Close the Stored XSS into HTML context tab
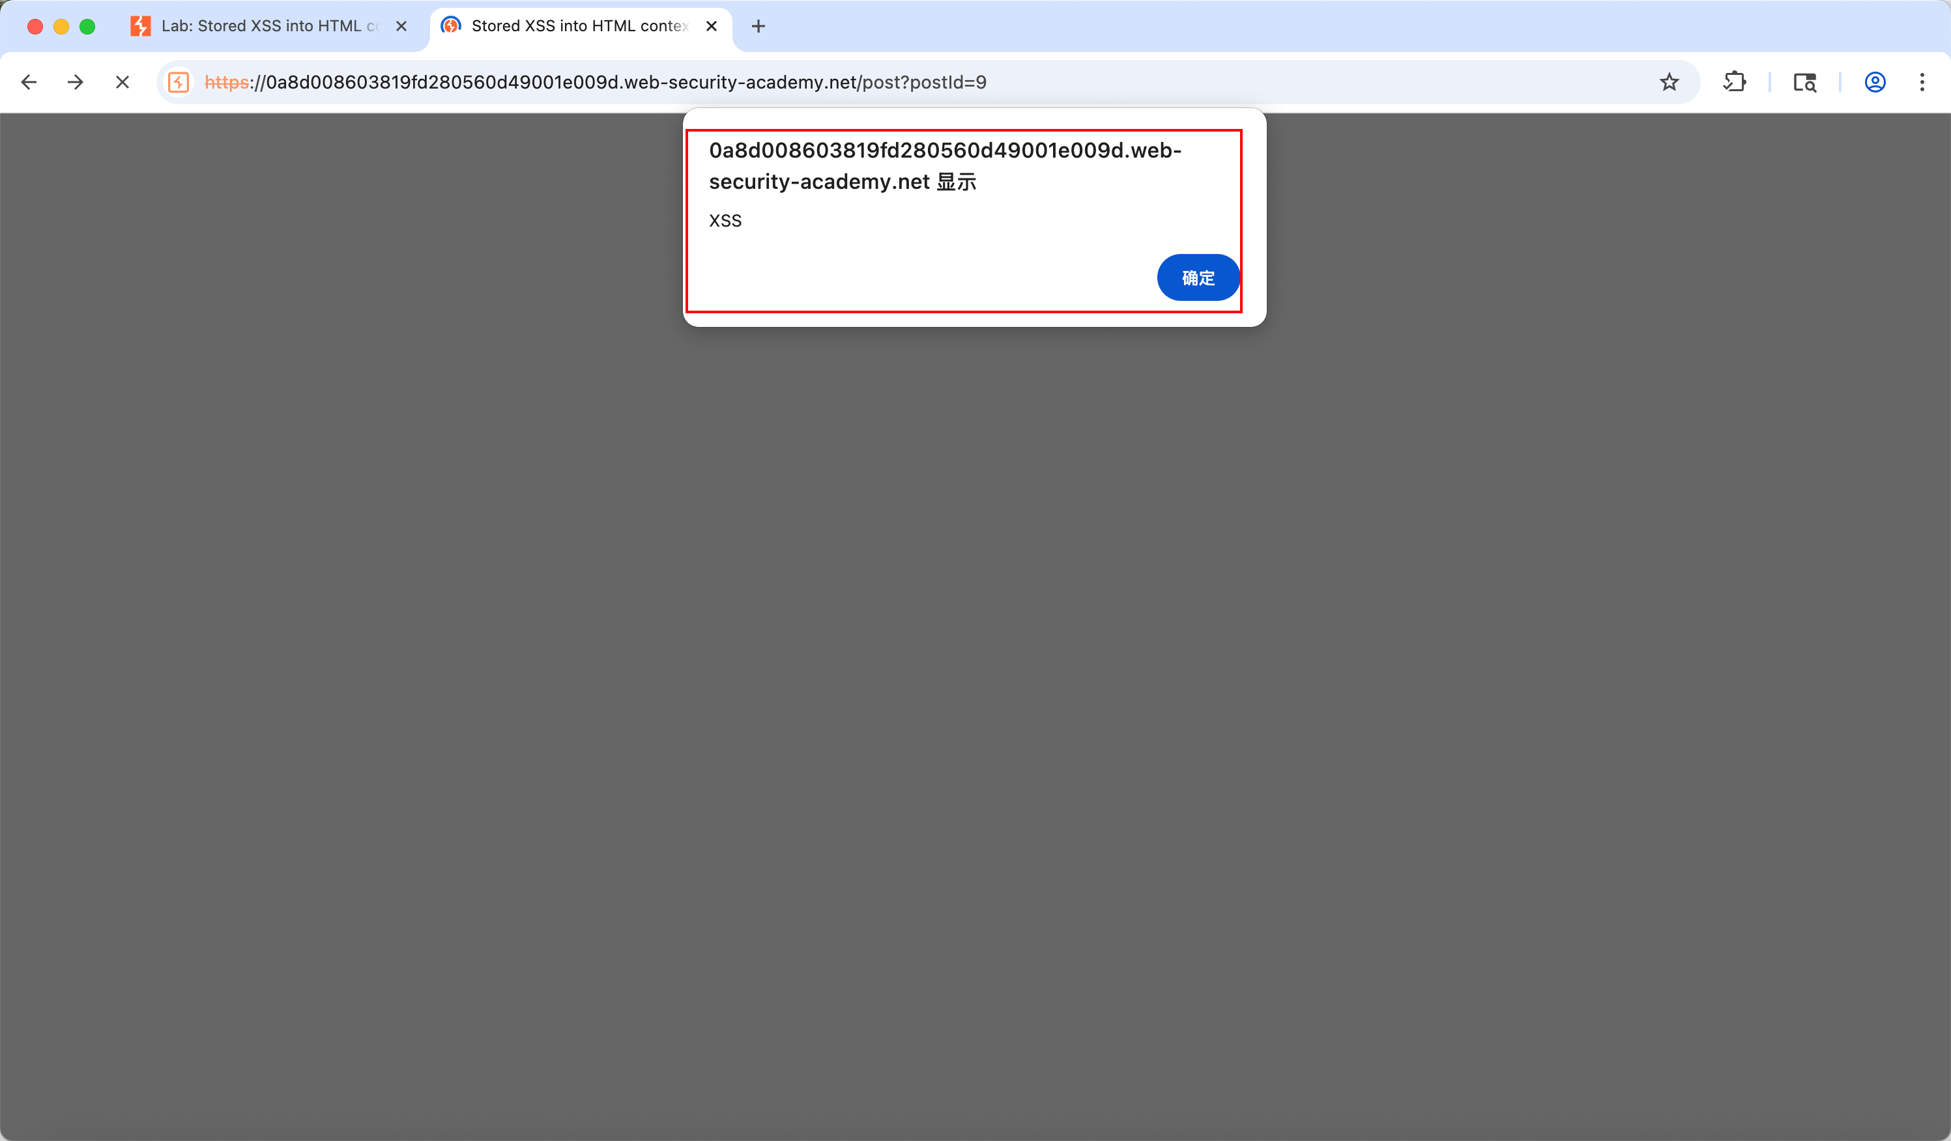The height and width of the screenshot is (1141, 1951). point(712,26)
